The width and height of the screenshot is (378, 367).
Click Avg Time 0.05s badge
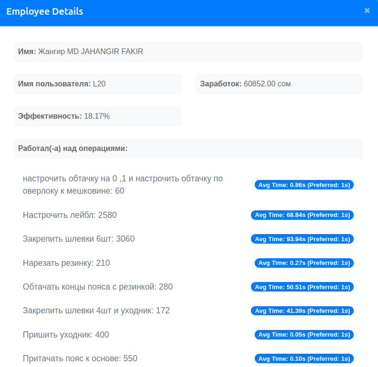(x=304, y=334)
